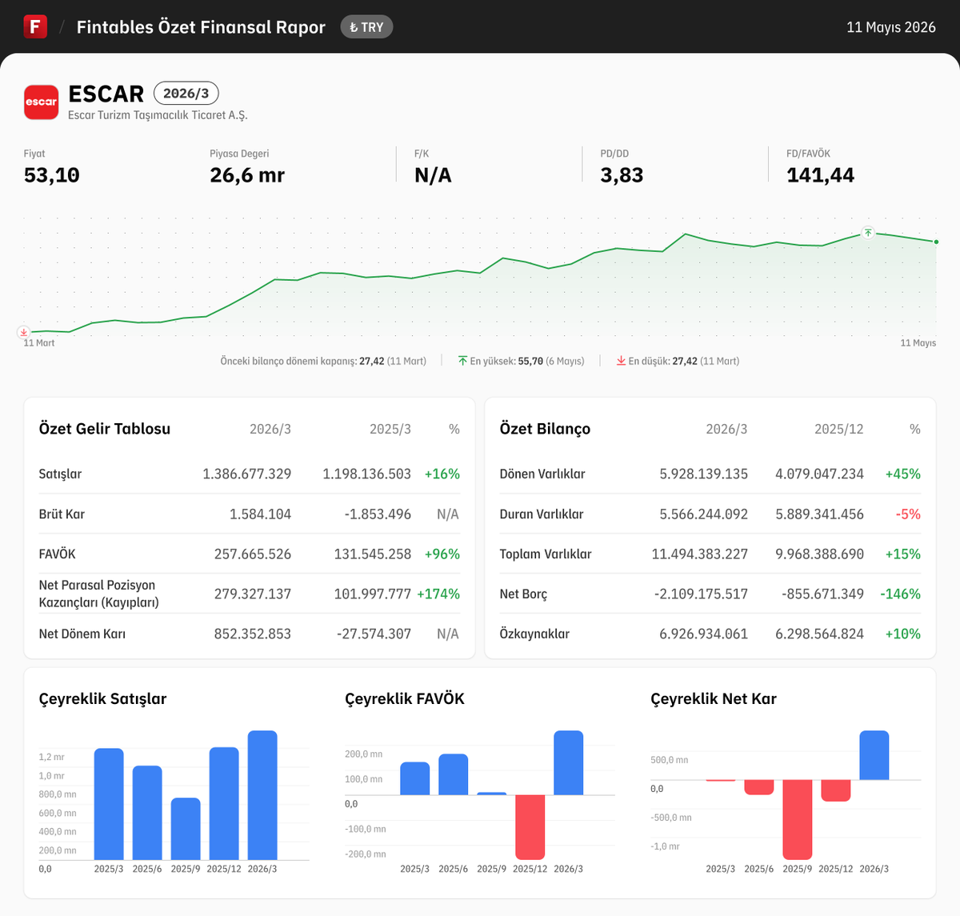Click the 2025/6 bar in Çeyreklik FAVÖK
This screenshot has width=960, height=916.
click(453, 774)
